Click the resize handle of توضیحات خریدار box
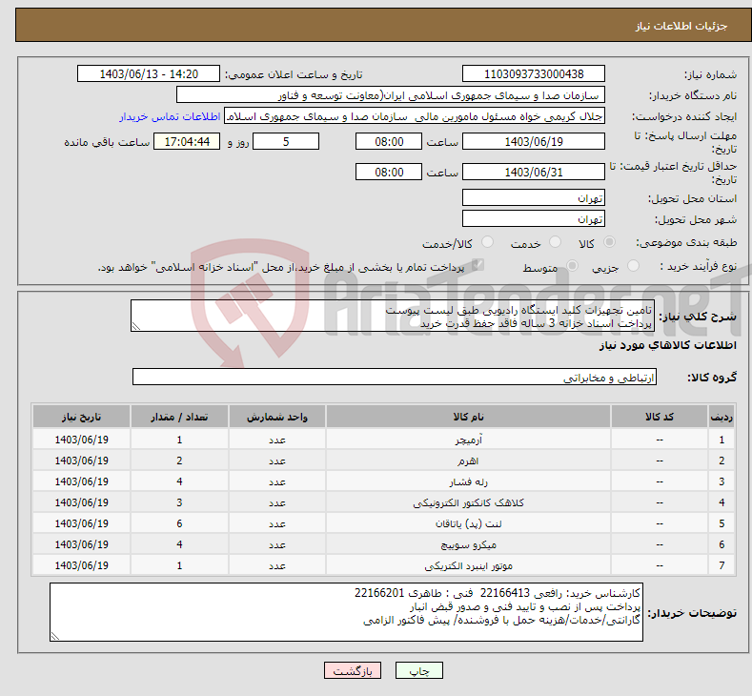 [x=55, y=636]
